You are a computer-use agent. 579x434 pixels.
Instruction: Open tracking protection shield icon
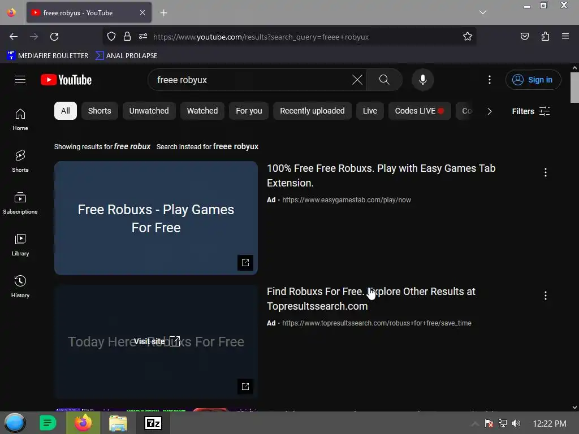point(111,36)
